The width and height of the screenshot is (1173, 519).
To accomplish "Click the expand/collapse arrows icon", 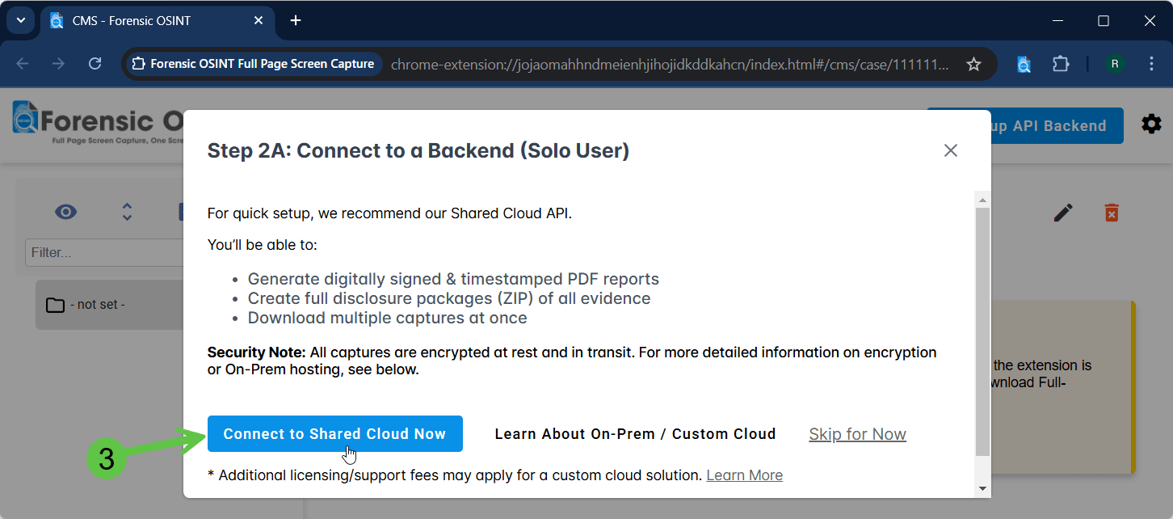I will tap(127, 212).
